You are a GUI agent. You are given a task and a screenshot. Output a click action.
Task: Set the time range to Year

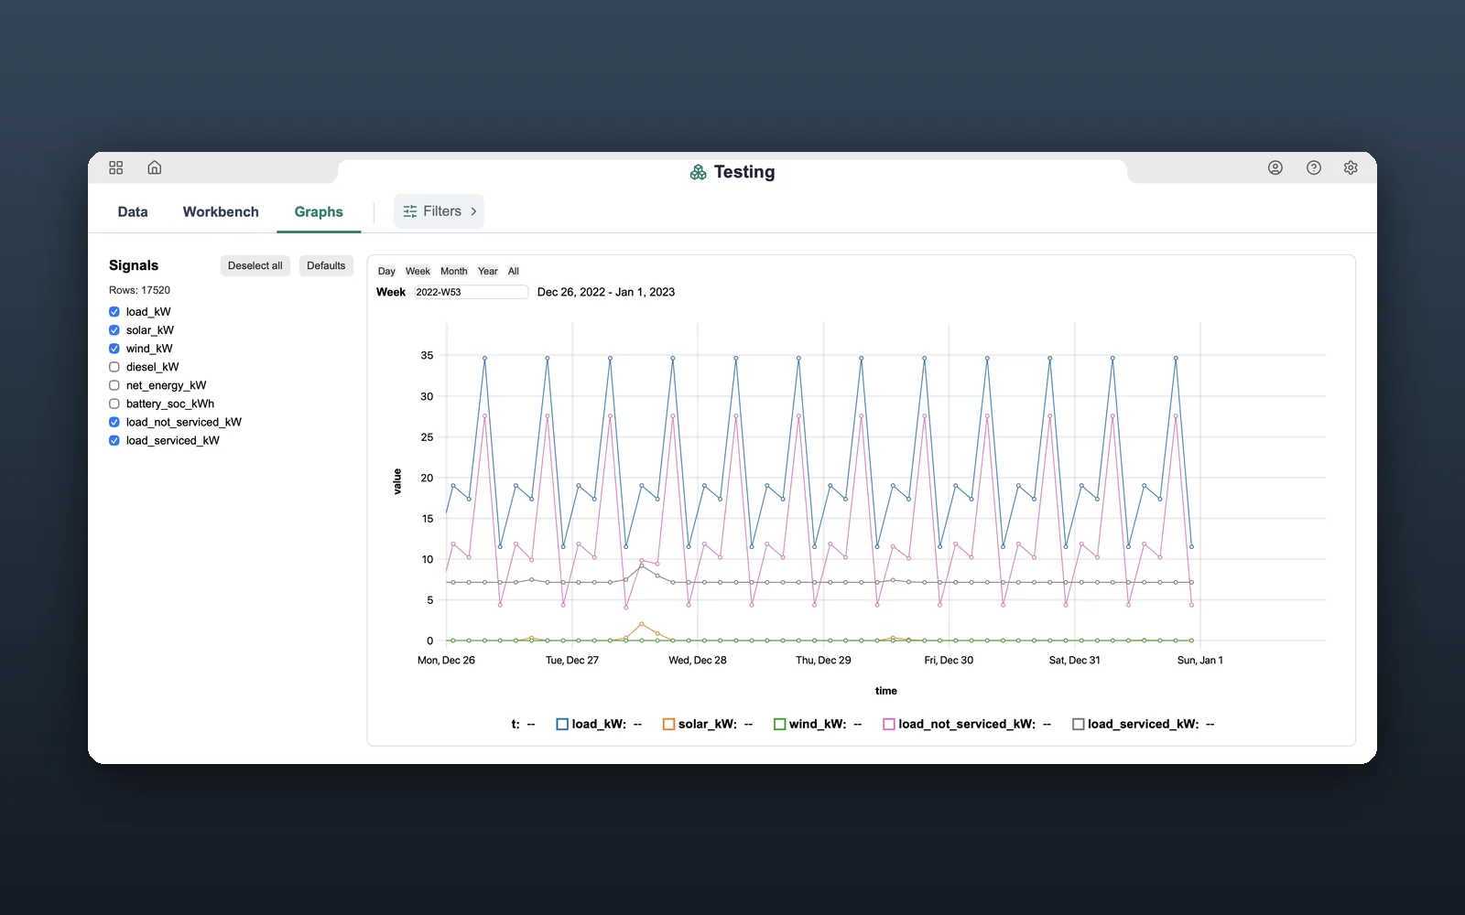[488, 271]
